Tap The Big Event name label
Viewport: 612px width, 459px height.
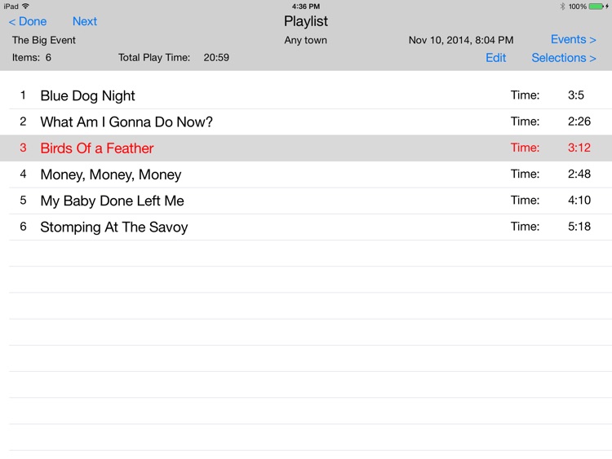[x=44, y=40]
